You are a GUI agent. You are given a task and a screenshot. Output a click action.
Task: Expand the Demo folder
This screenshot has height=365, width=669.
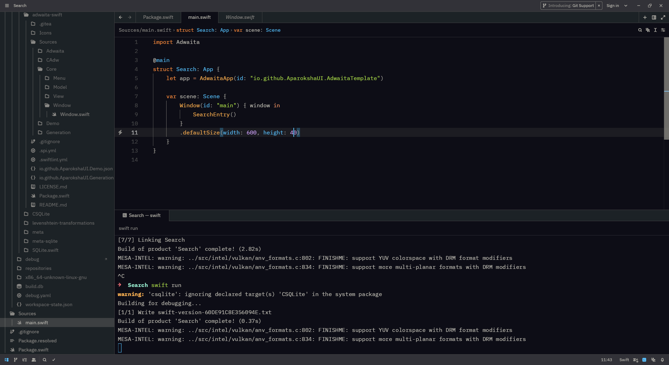pos(53,123)
